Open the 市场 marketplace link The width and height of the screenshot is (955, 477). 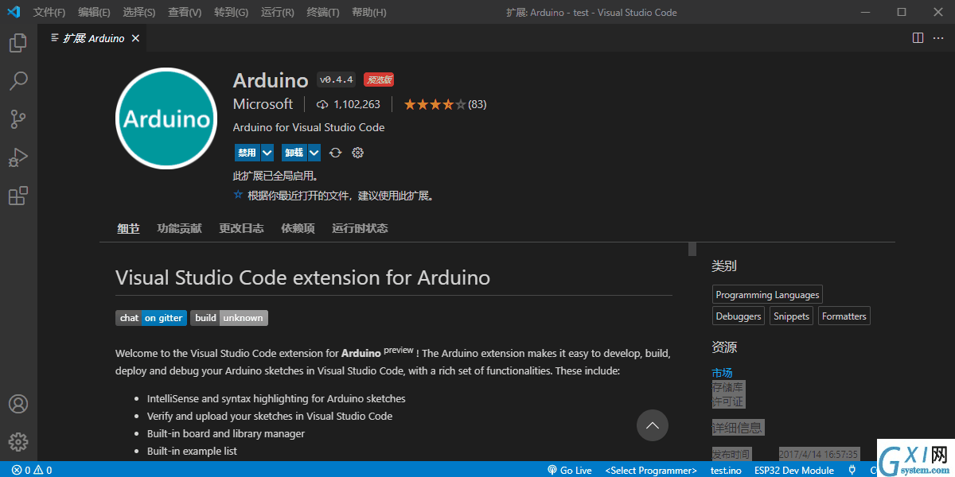[722, 373]
